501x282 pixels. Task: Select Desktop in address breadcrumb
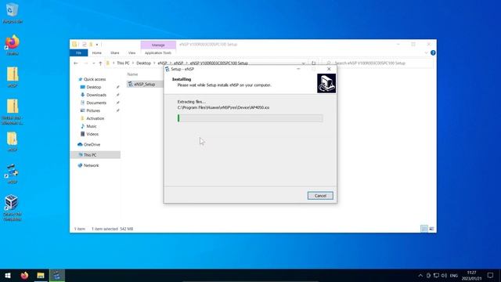143,63
